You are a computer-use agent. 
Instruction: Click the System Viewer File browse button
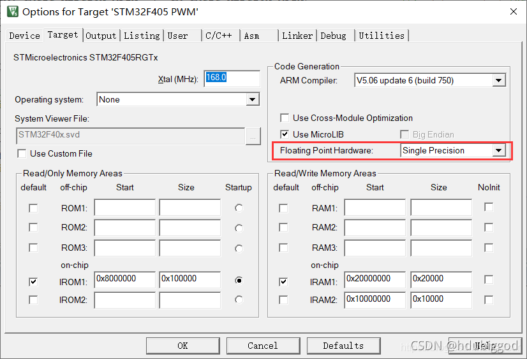(253, 136)
